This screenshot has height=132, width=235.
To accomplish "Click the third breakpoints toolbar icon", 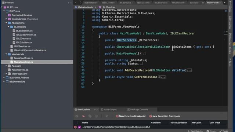I will click(x=90, y=116).
